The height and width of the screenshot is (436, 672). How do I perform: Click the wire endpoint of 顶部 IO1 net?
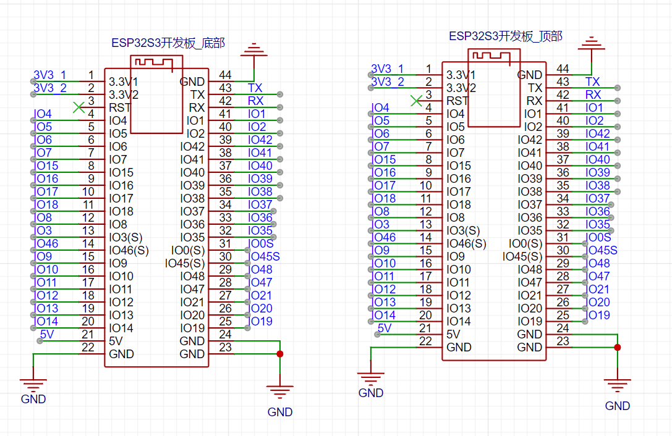[617, 114]
